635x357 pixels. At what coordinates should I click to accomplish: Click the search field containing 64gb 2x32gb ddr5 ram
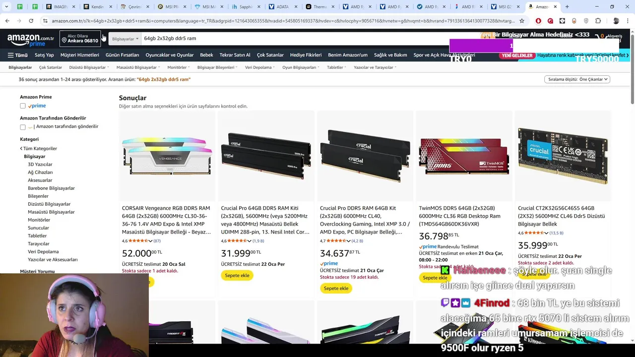pyautogui.click(x=293, y=39)
